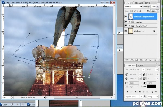The height and width of the screenshot is (107, 163).
Task: Open the text Color swatch
Action: click(x=151, y=87)
